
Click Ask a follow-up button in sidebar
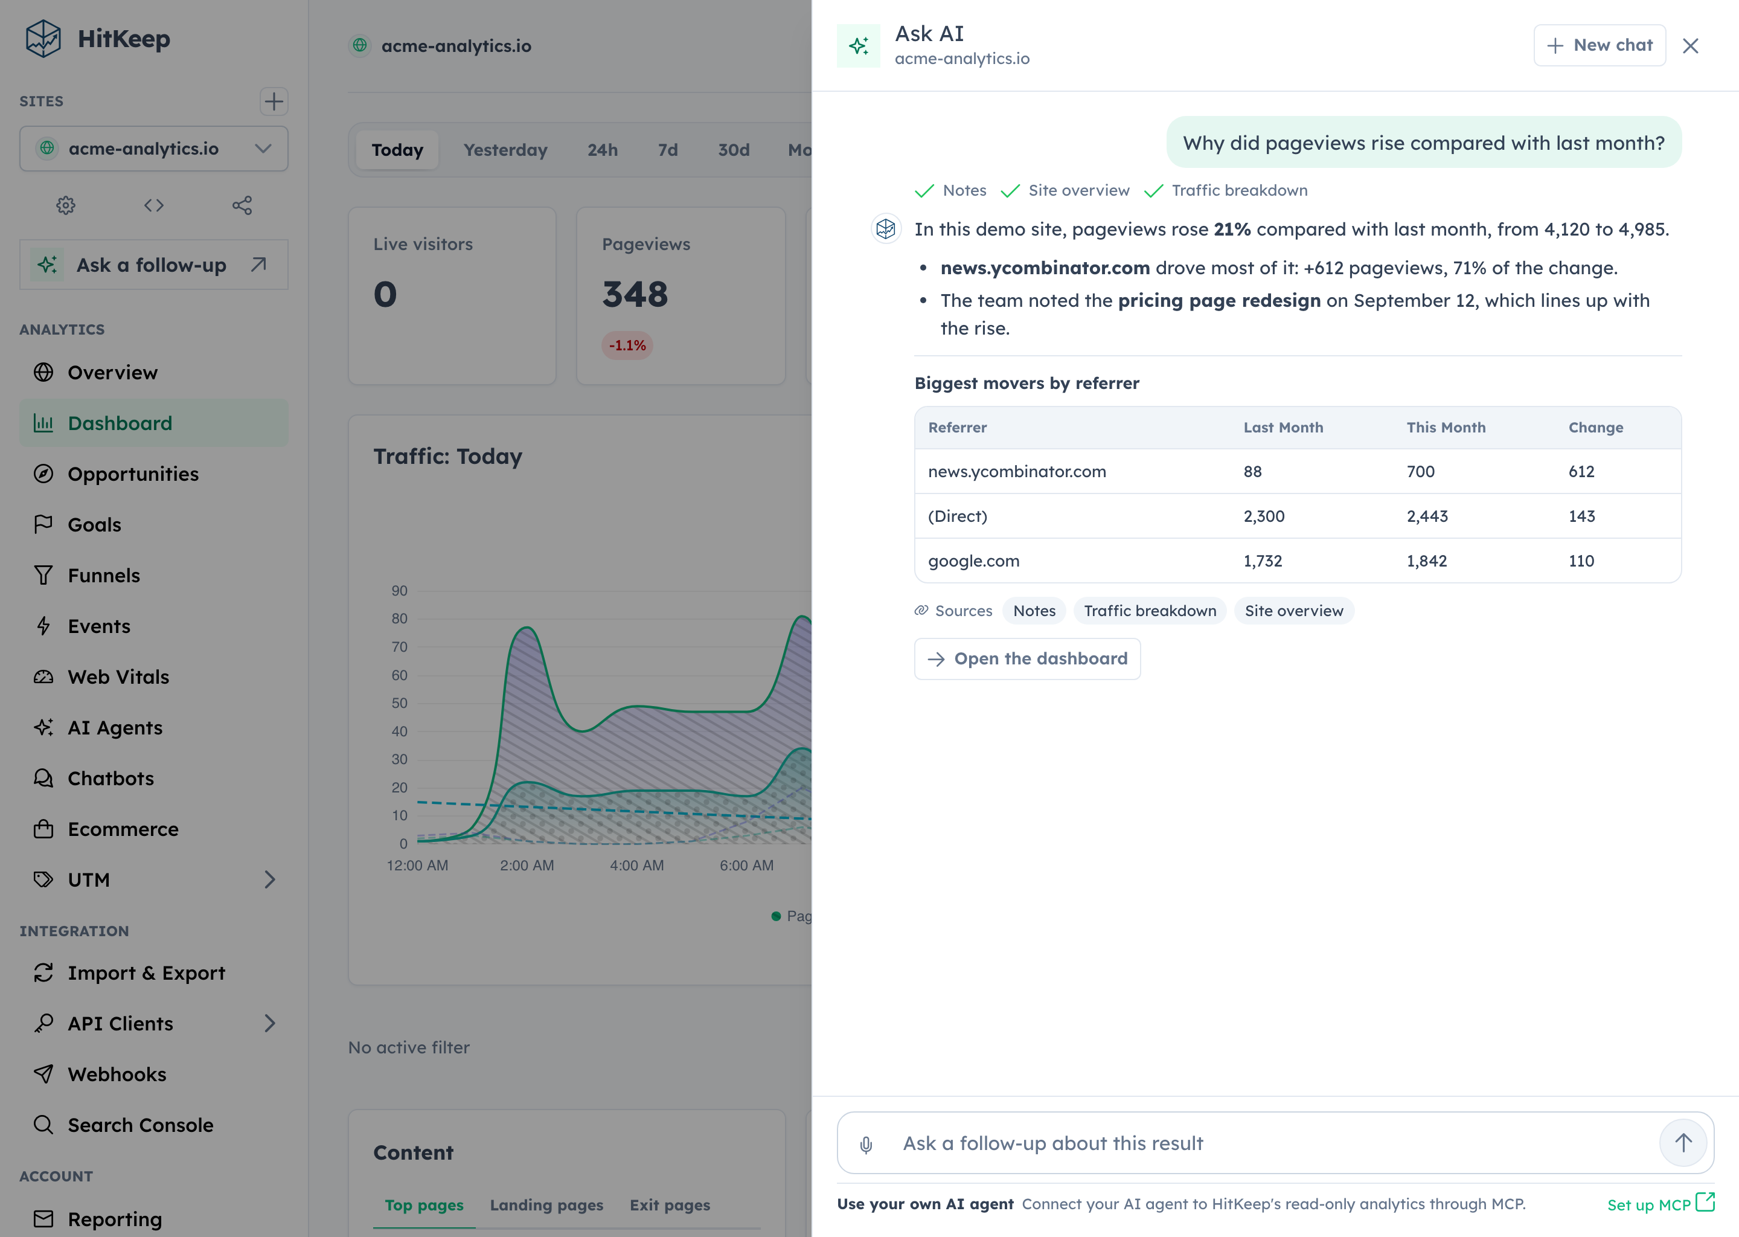(154, 265)
